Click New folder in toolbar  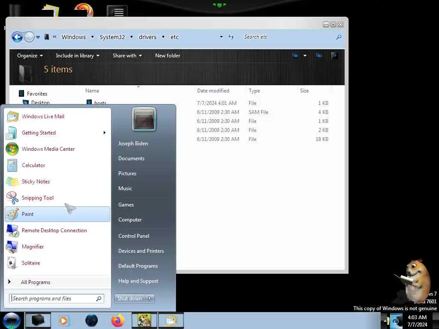point(168,56)
